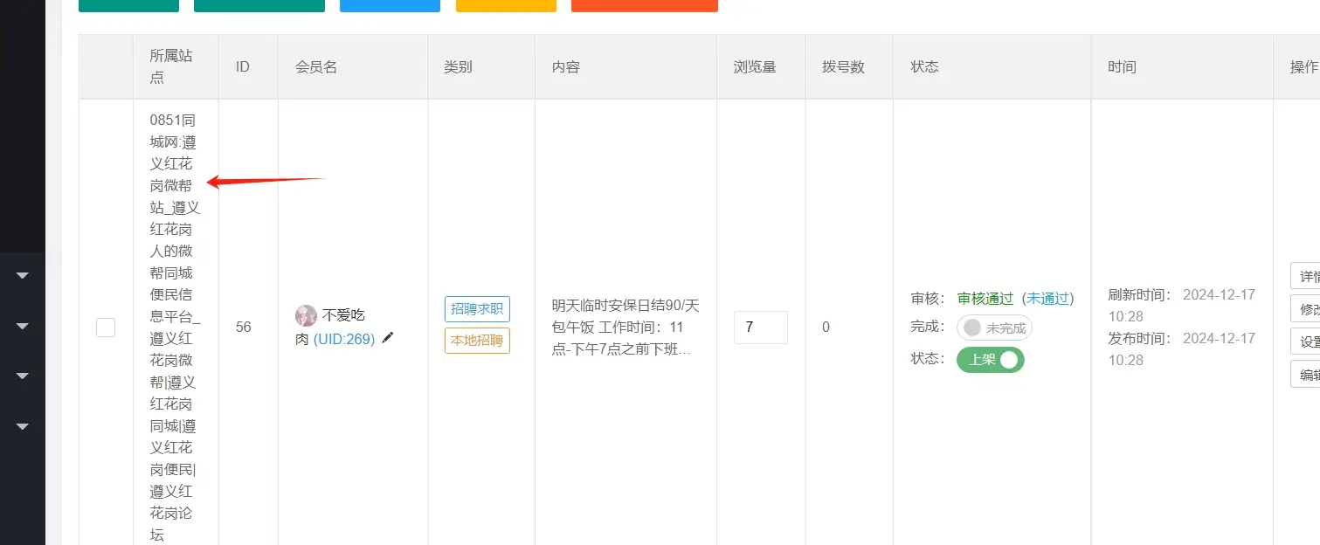Open the UID:269 member link
The height and width of the screenshot is (545, 1320).
[344, 339]
